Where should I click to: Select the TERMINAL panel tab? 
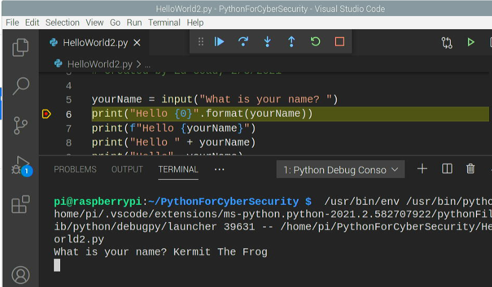coord(178,170)
